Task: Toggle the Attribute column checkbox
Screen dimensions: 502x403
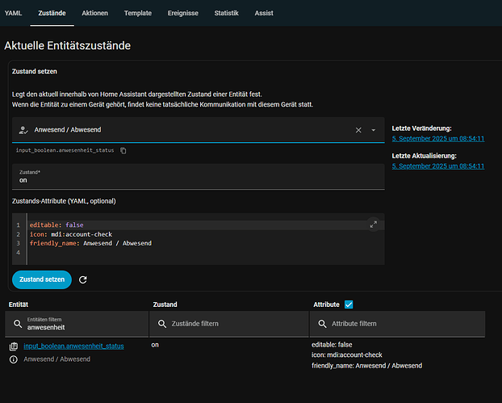Action: click(x=349, y=304)
